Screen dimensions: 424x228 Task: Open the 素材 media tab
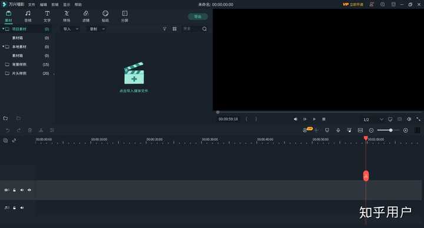click(8, 16)
